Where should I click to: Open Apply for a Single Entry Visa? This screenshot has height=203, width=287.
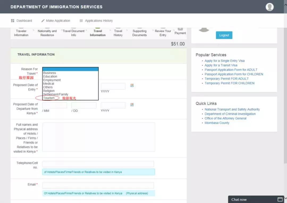point(224,61)
